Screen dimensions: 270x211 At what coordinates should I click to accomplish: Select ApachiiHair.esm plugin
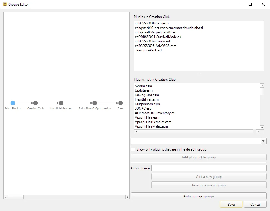click(147, 117)
